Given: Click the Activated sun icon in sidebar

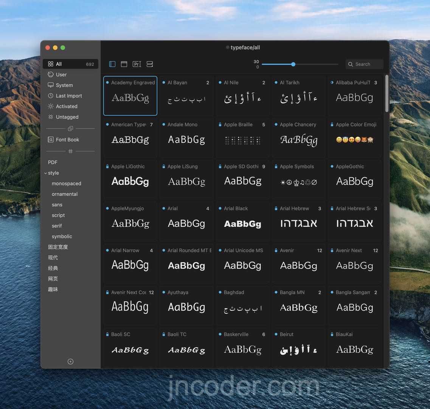Looking at the screenshot, I should pyautogui.click(x=50, y=106).
